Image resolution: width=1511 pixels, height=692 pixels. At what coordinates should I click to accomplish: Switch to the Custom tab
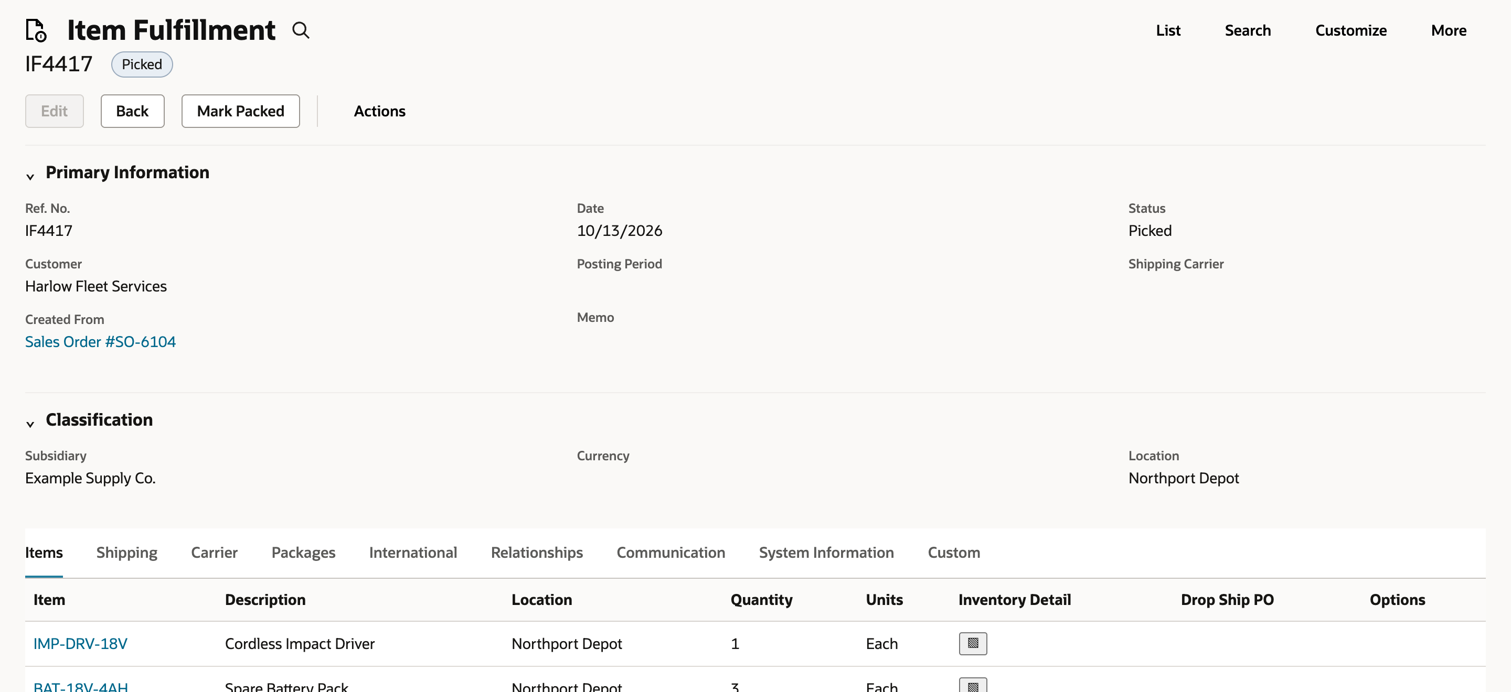pyautogui.click(x=954, y=552)
